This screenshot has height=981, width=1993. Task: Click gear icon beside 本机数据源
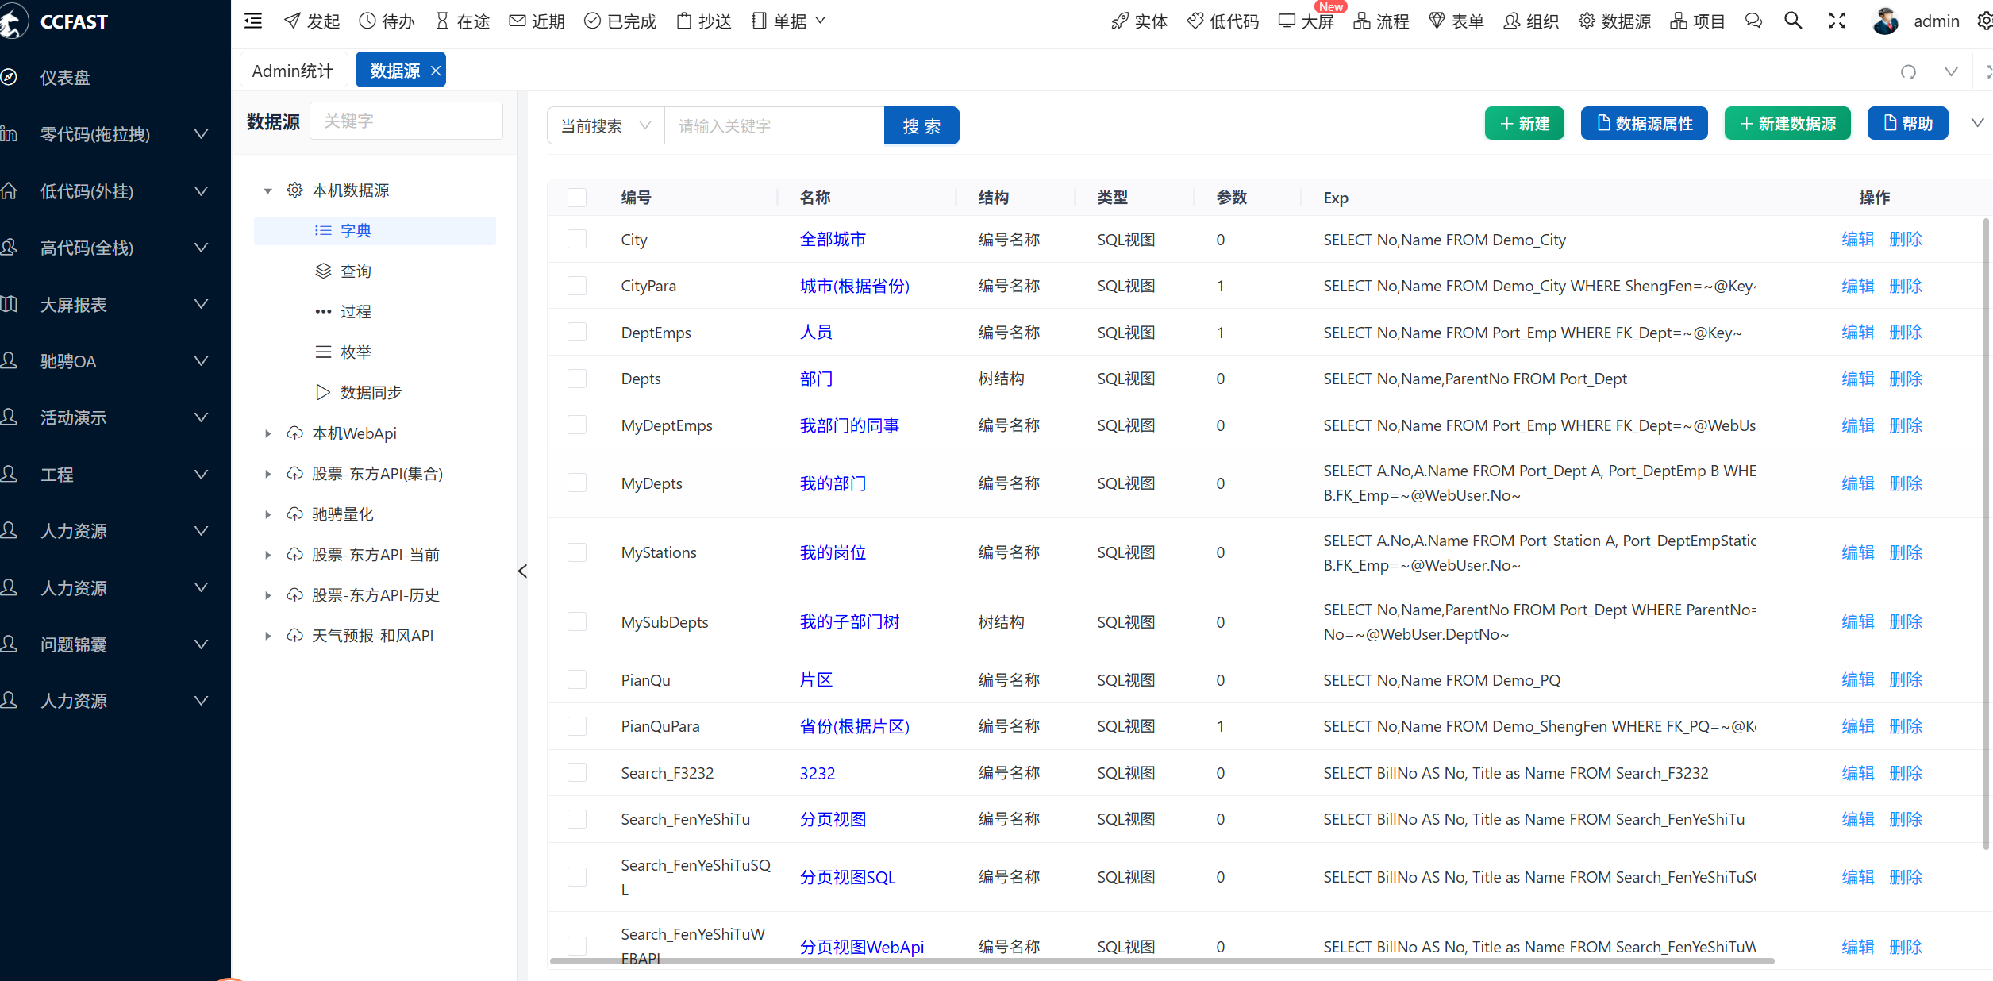click(294, 190)
